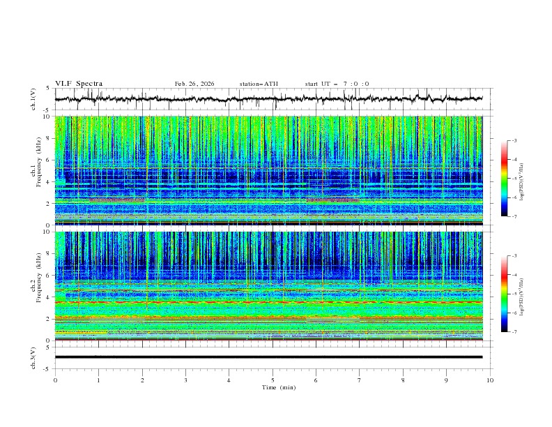552x427 pixels.
Task: Click the time axis tick label '1'
Action: (x=98, y=380)
